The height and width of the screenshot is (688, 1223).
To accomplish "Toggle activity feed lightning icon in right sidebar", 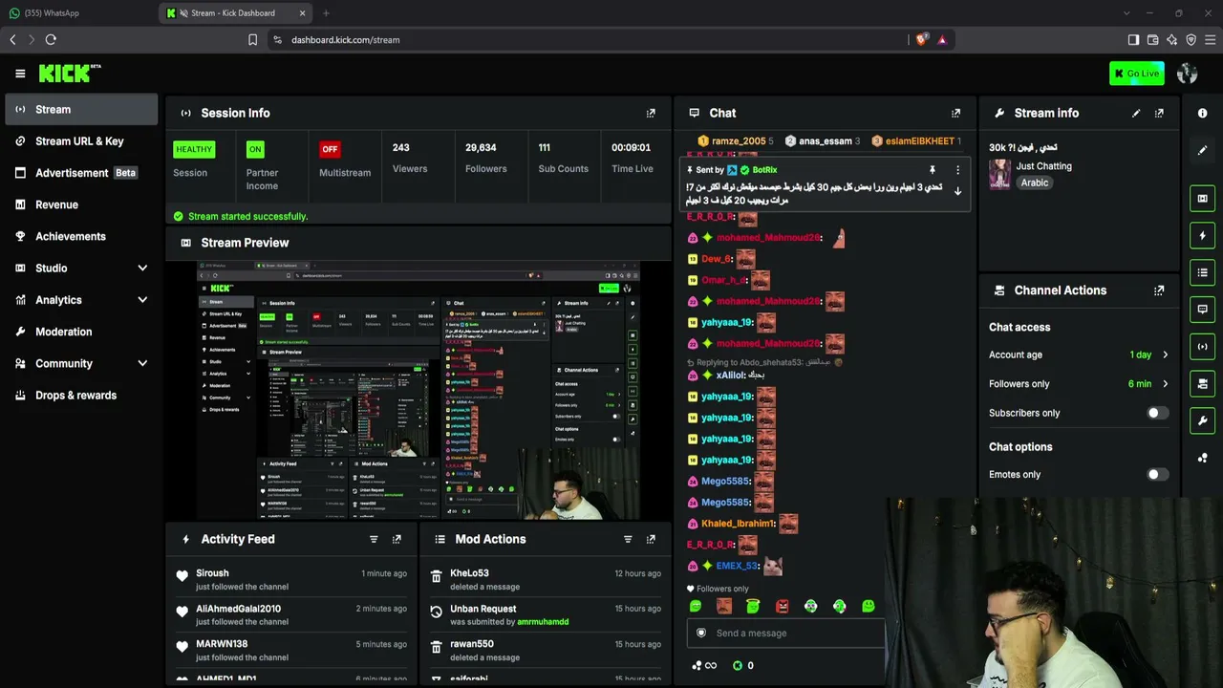I will coord(1202,236).
